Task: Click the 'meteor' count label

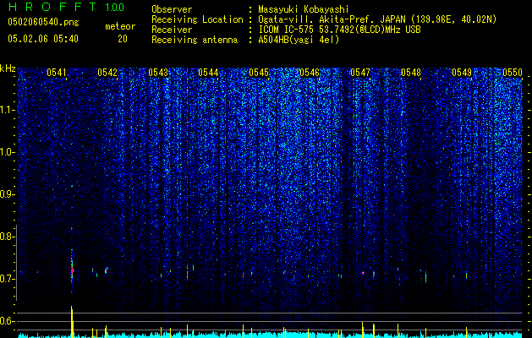Action: 120,26
